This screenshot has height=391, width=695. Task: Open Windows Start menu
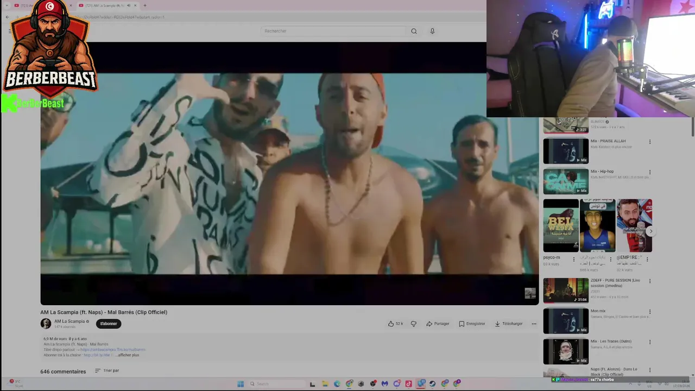[x=241, y=384]
